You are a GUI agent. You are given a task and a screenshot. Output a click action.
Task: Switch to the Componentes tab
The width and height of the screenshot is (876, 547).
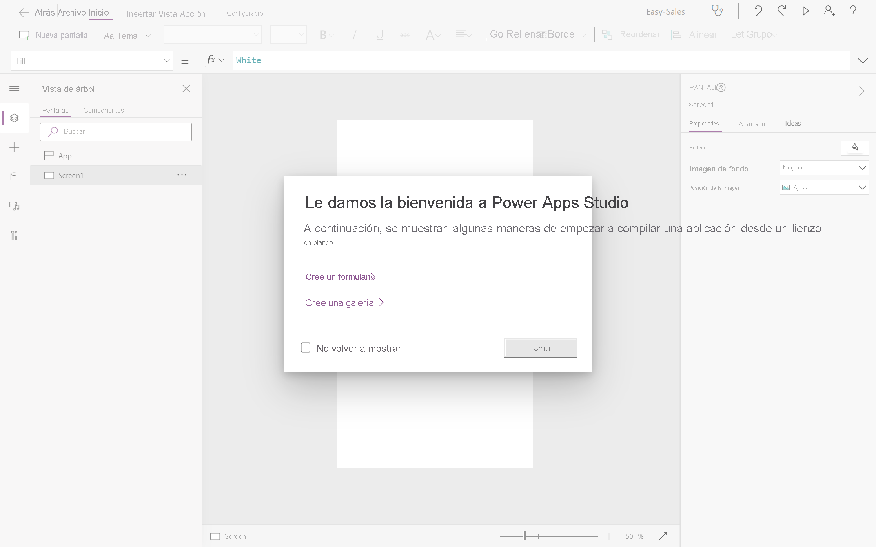click(104, 110)
